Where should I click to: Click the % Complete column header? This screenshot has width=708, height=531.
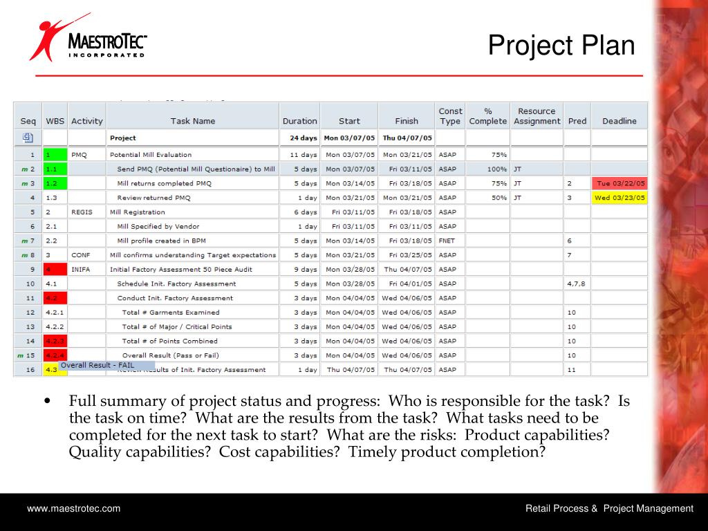pyautogui.click(x=487, y=116)
